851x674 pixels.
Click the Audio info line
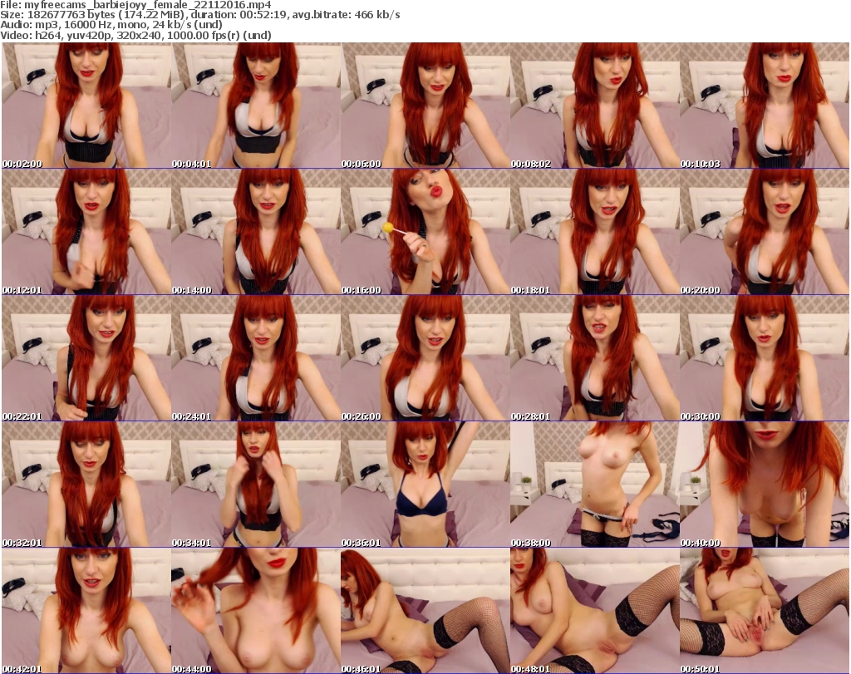point(108,25)
